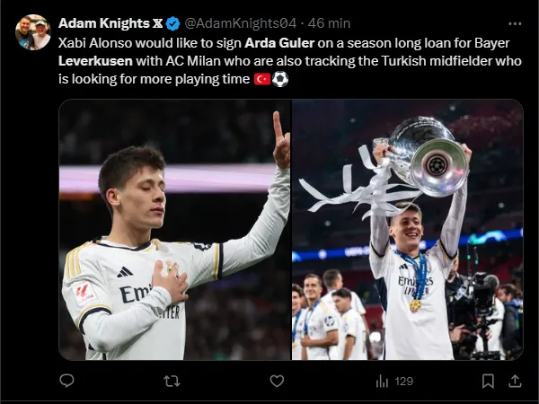Bookmark the Arda Guler tweet
Screen dimensions: 539x404
pyautogui.click(x=488, y=381)
